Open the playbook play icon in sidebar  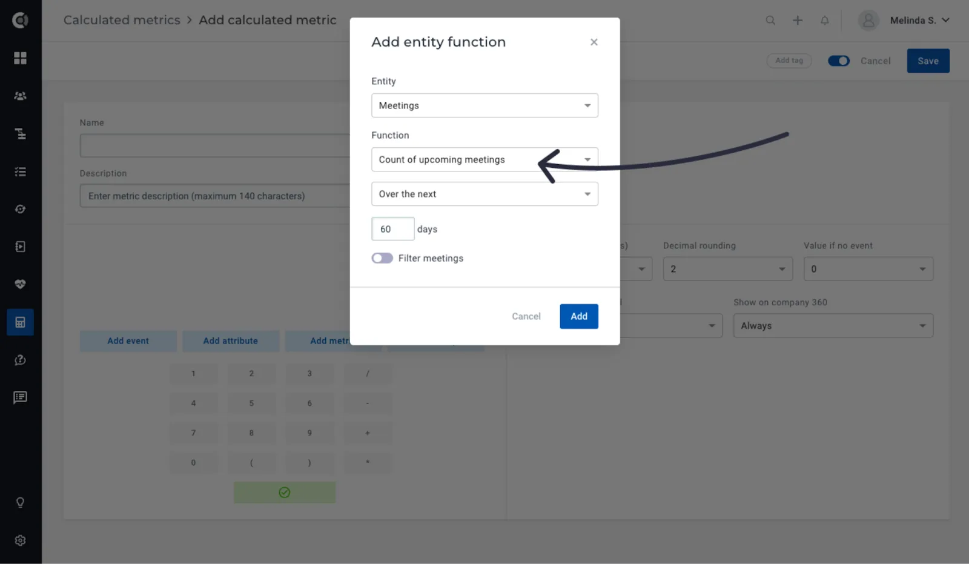[x=20, y=247]
